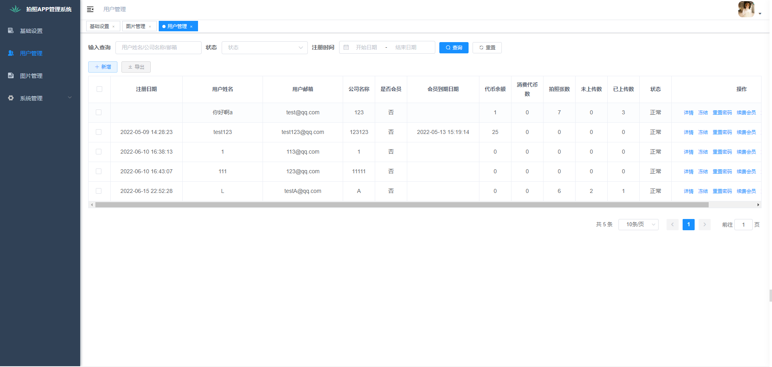Click 重置密码 for user 你好啊a
Image resolution: width=772 pixels, height=367 pixels.
pyautogui.click(x=722, y=113)
